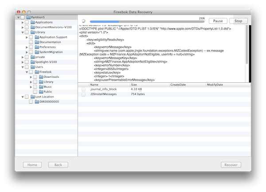Click the Back button
Screen dimensions: 266x192
click(58, 165)
